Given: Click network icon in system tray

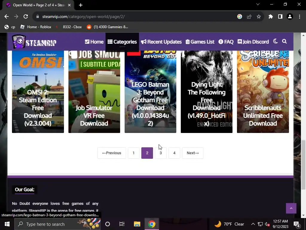Looking at the screenshot, I should point(260,224).
